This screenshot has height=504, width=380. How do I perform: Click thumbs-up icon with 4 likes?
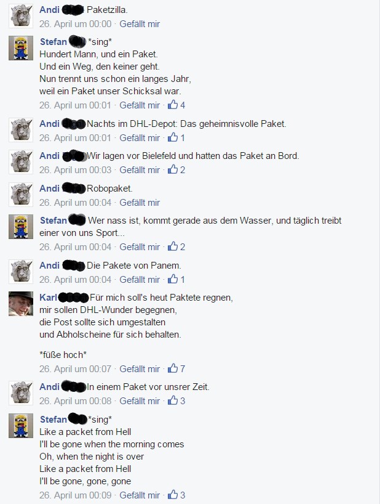173,105
